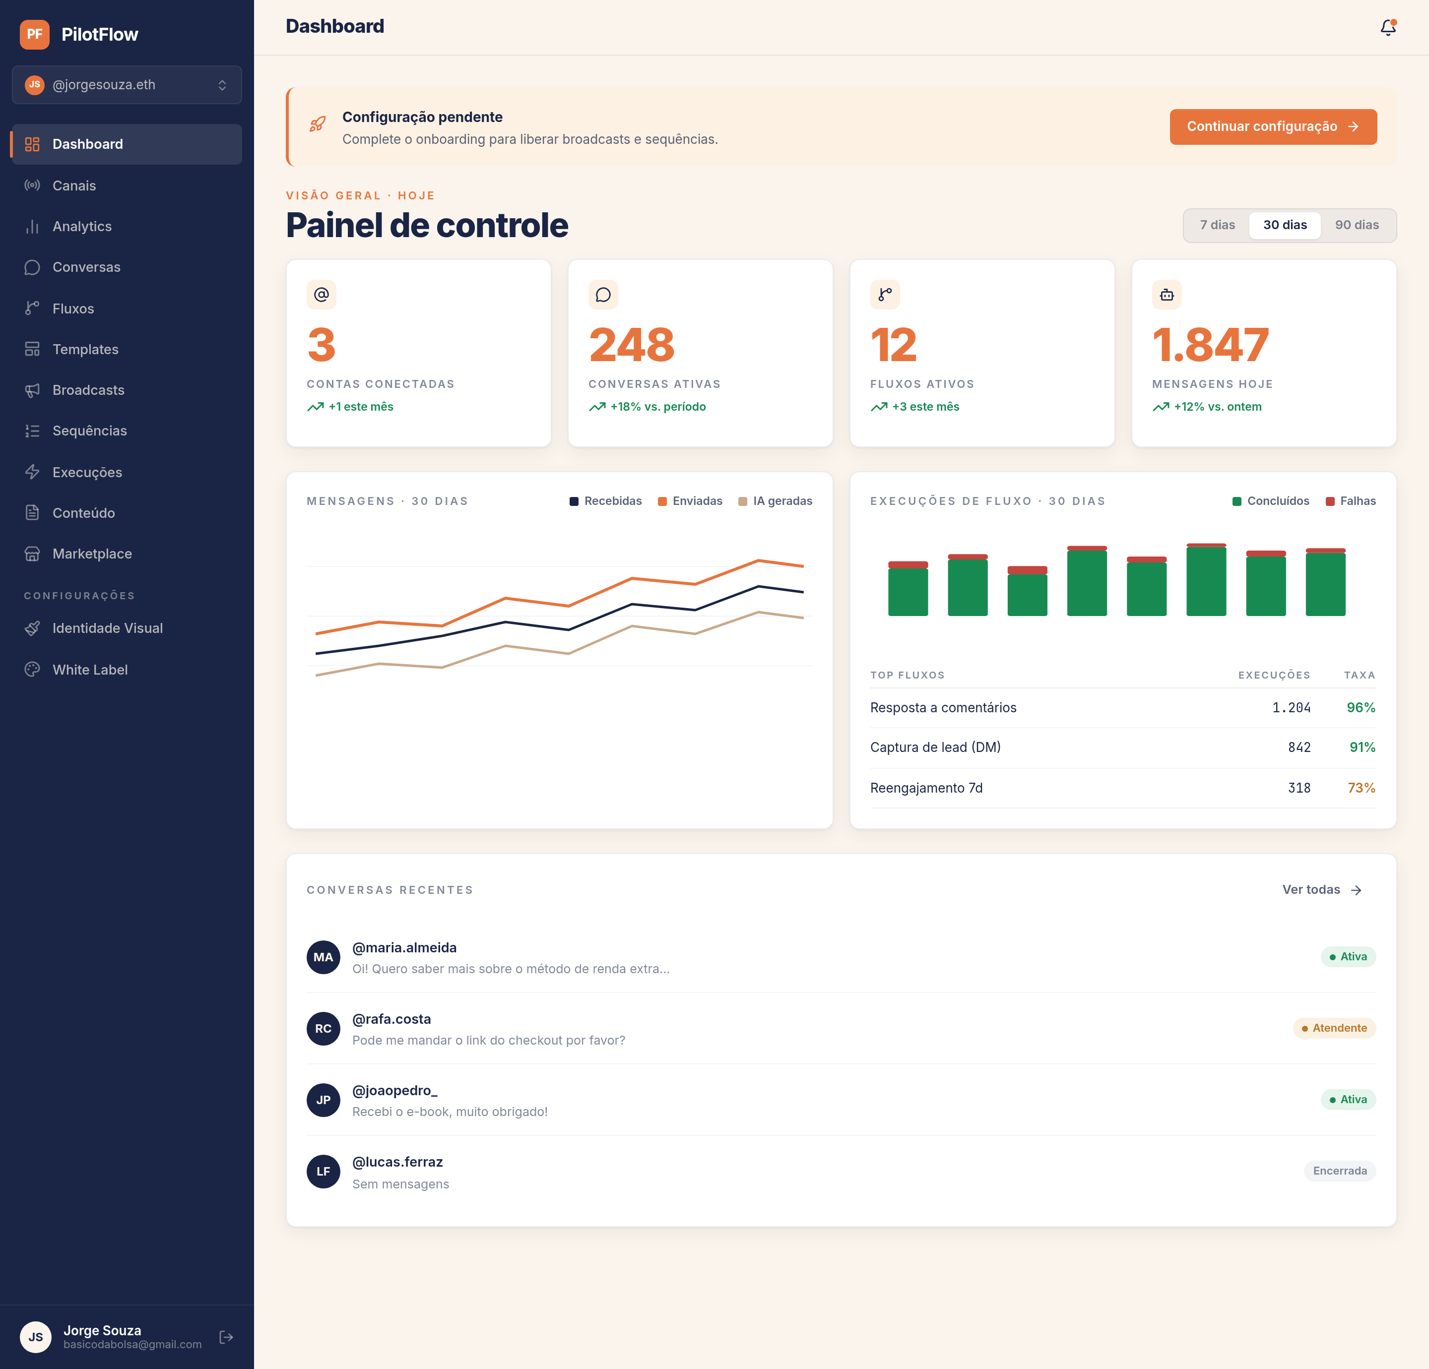
Task: Toggle the Recebidas legend series
Action: (x=605, y=501)
